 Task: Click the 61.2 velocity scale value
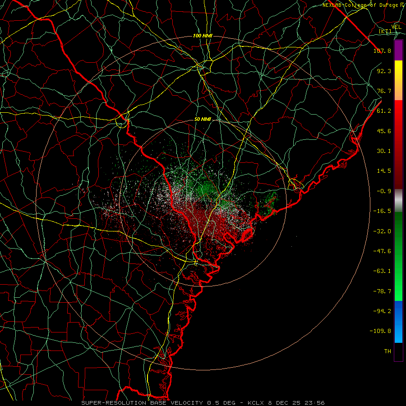pos(384,111)
